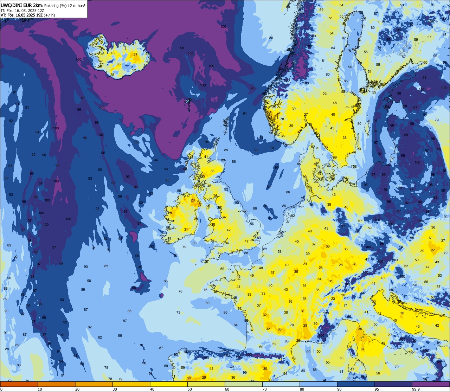This screenshot has width=450, height=392.
Task: Click the pale blue 70–80 legend swatch
Action: tap(281, 384)
